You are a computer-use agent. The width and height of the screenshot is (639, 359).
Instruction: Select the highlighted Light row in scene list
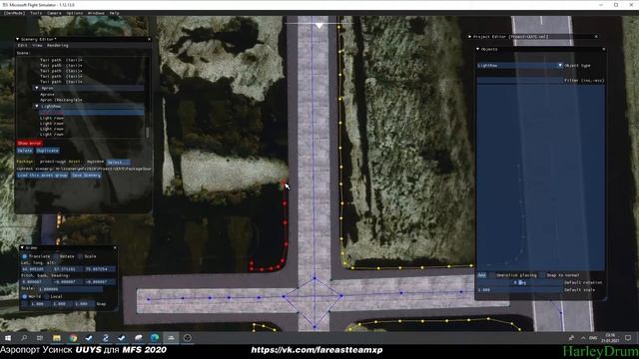(92, 113)
